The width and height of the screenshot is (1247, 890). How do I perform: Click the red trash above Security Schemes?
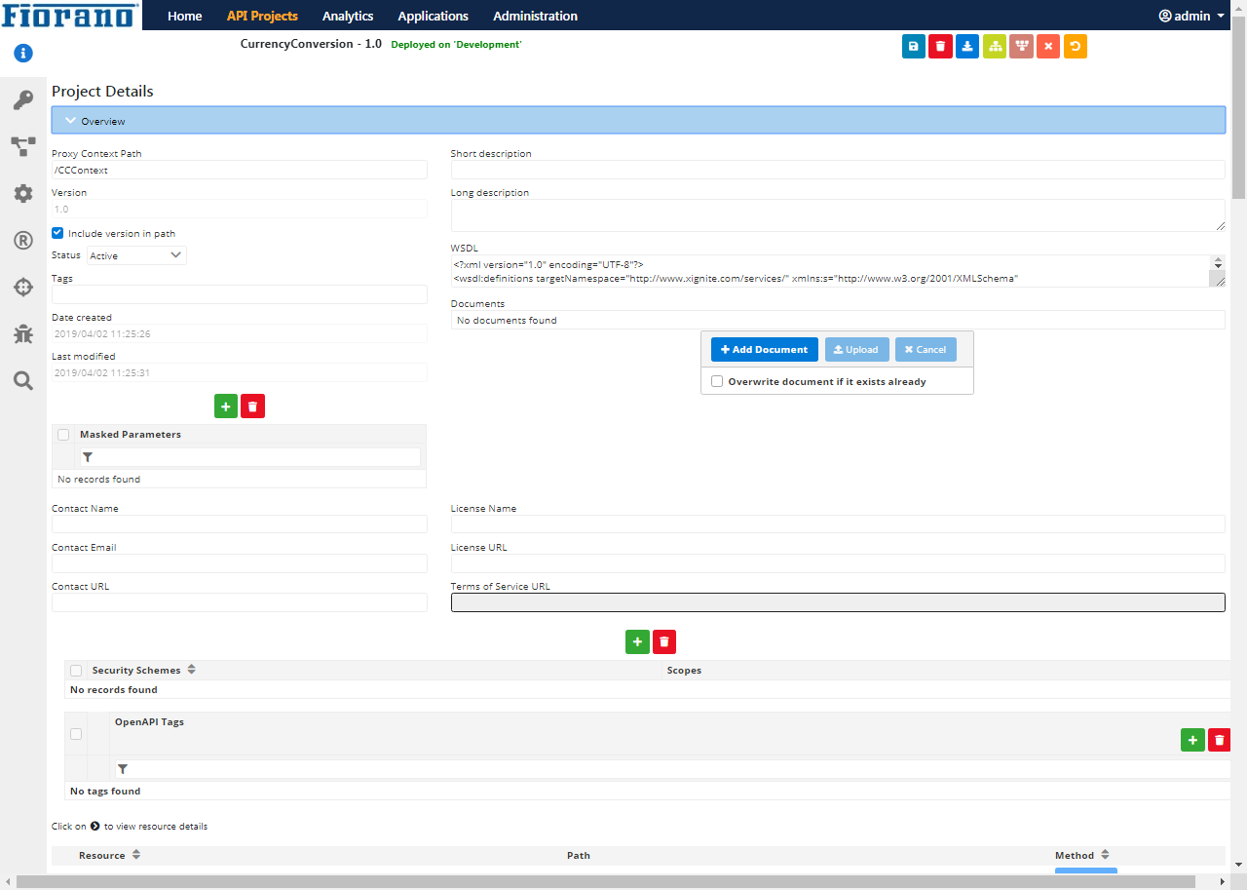pos(664,641)
